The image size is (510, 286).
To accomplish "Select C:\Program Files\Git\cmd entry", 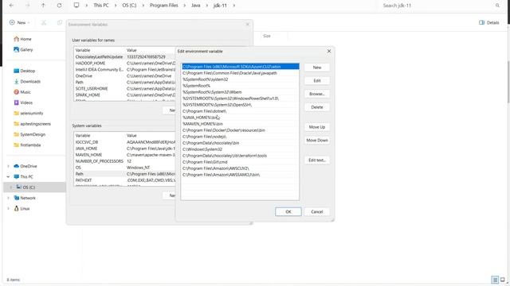I will click(x=240, y=162).
